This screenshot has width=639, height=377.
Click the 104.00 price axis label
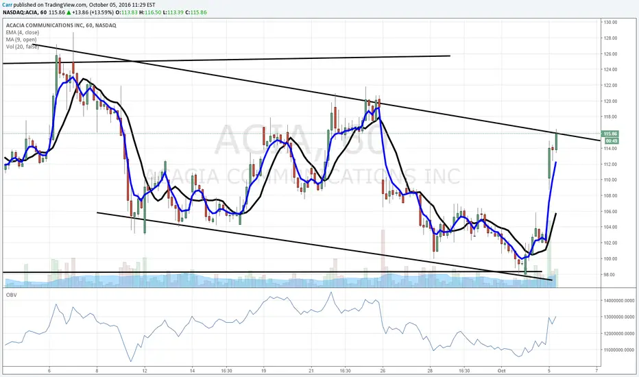(x=611, y=227)
